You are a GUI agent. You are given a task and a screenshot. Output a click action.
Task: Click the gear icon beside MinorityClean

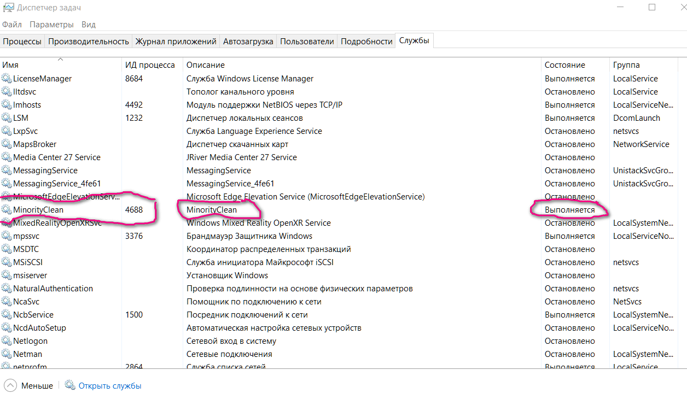7,209
